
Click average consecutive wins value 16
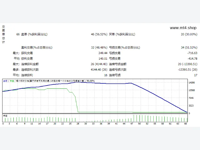(x=106, y=75)
